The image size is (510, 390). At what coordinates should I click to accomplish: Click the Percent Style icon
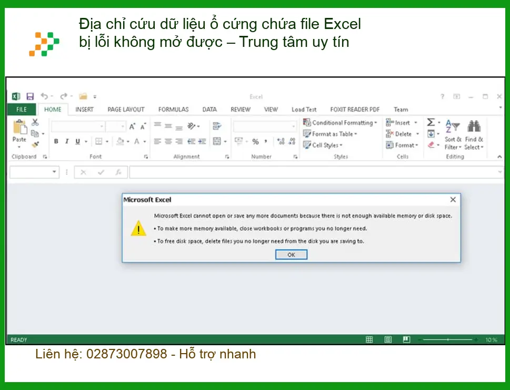[x=255, y=141]
